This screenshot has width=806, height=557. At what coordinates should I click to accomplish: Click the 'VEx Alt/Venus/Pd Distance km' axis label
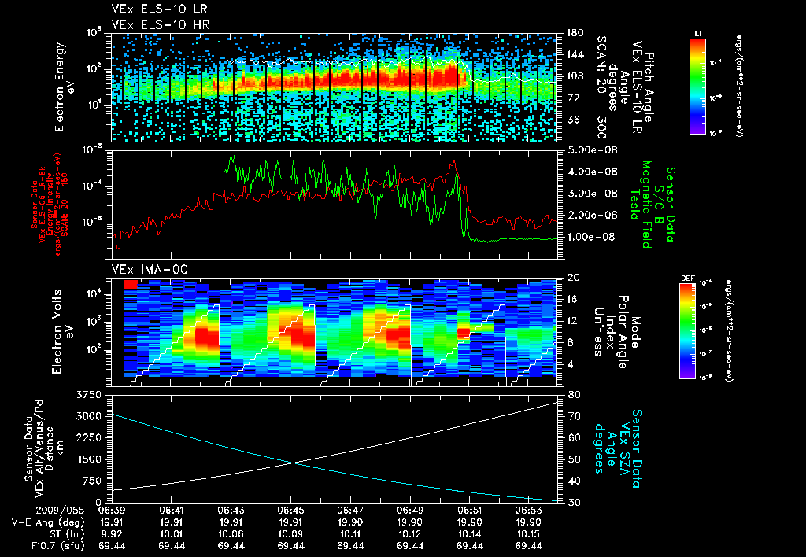(50, 449)
